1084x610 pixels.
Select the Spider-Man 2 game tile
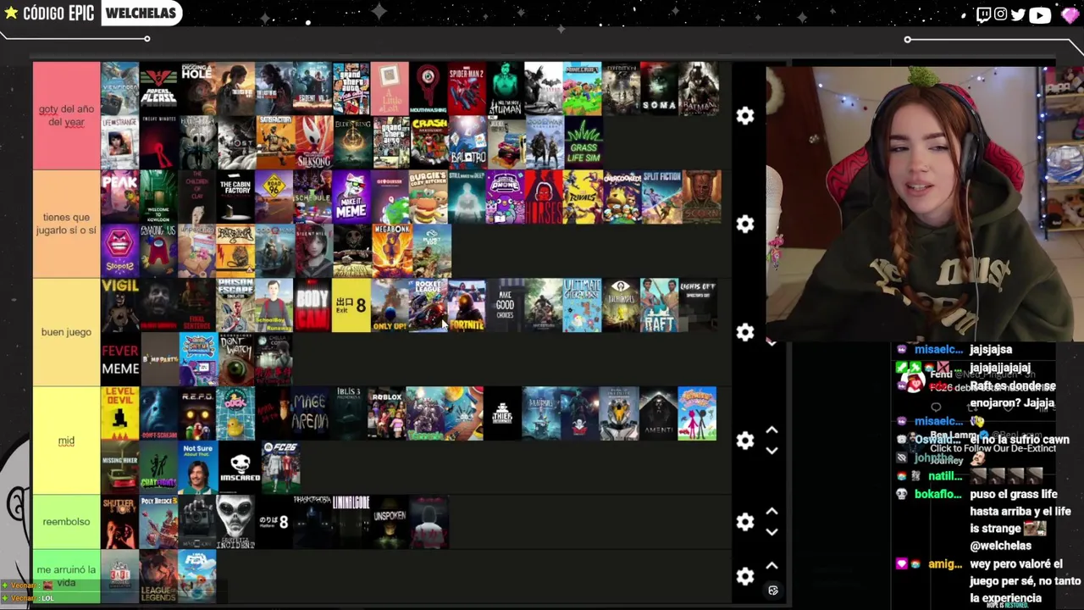(x=467, y=88)
